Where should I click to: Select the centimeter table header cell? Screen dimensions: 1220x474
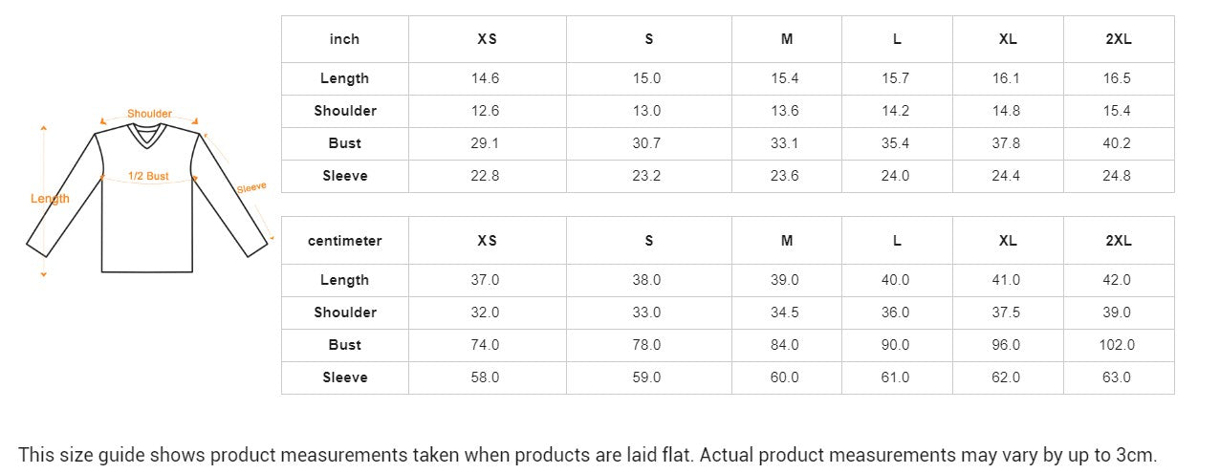click(344, 241)
